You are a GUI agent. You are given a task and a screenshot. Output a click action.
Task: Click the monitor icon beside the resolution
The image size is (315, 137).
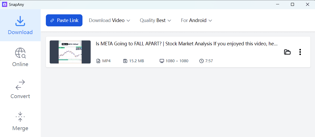[x=162, y=61]
